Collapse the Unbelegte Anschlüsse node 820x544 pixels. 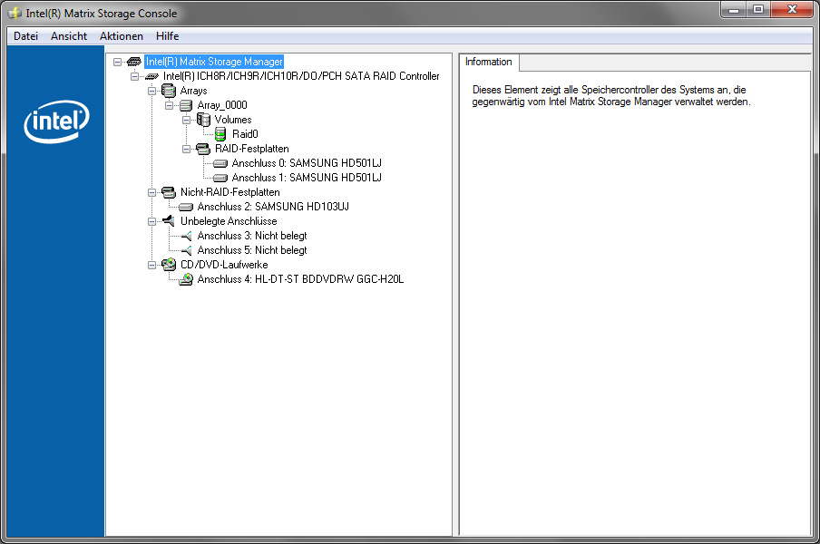coord(151,221)
